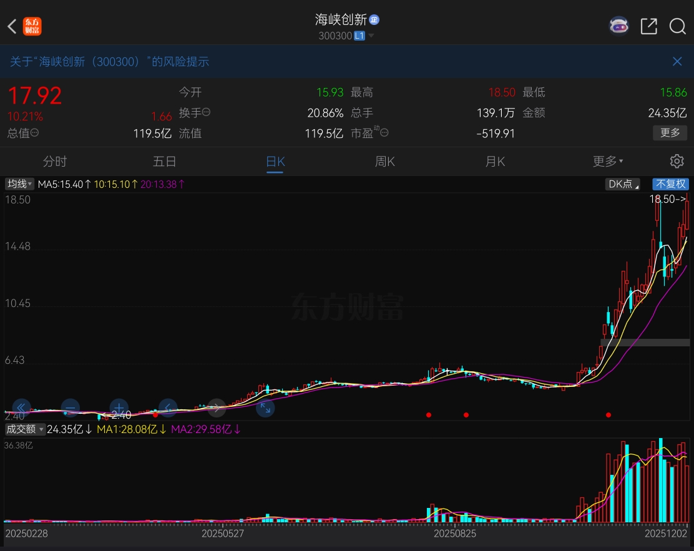The width and height of the screenshot is (694, 551).
Task: Expand stock code dropdown arrow
Action: pos(371,36)
